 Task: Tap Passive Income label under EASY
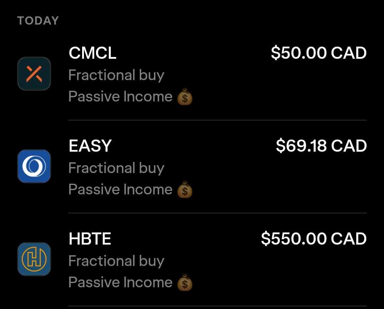(x=121, y=190)
